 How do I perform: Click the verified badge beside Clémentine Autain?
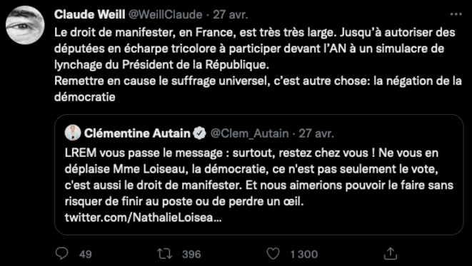[x=200, y=133]
